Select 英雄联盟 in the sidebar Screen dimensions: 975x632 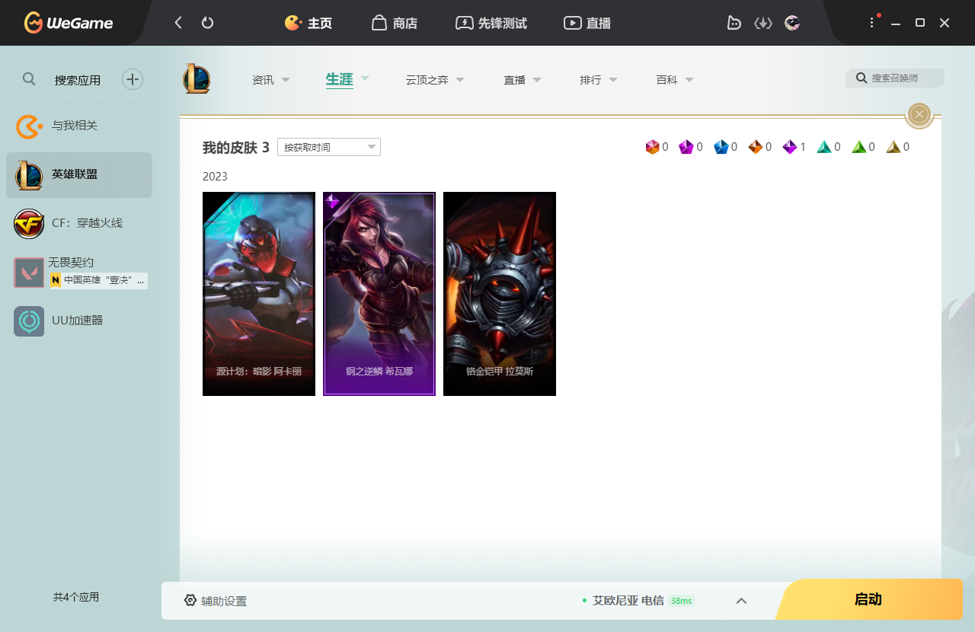79,175
